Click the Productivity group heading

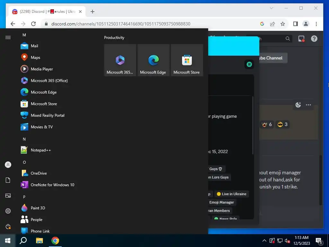click(114, 38)
